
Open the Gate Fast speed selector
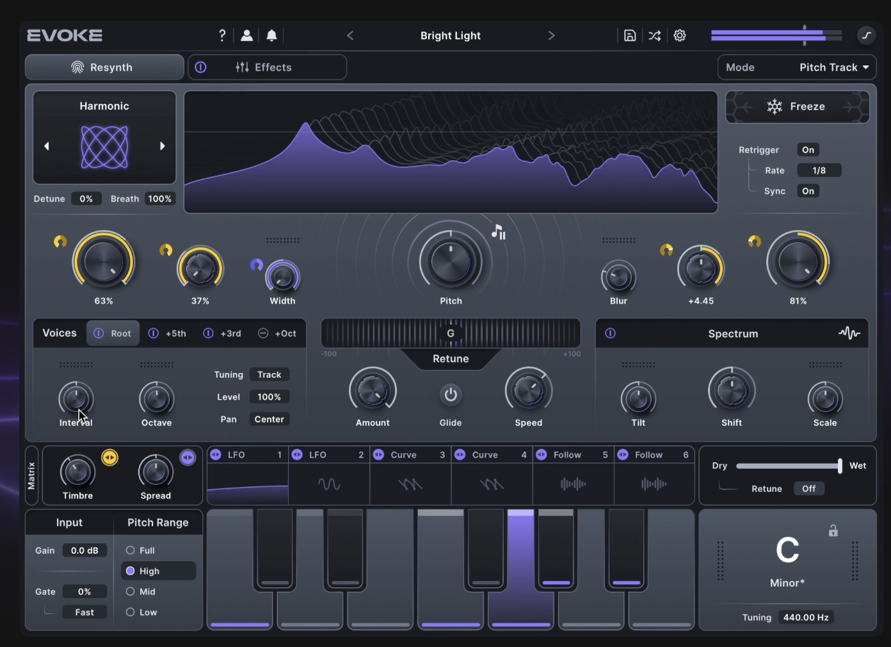click(x=84, y=612)
